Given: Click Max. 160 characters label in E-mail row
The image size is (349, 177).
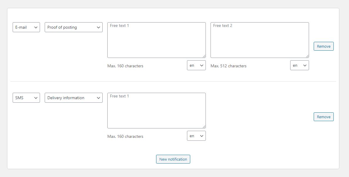Looking at the screenshot, I should point(125,66).
